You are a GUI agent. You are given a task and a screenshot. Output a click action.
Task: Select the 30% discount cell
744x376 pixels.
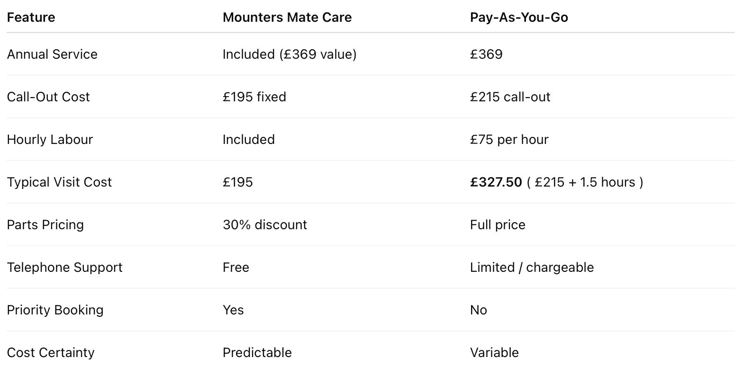265,225
